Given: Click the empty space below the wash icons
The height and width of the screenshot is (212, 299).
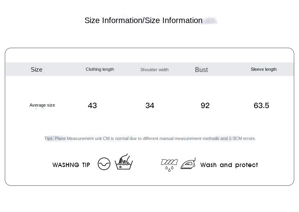Looking at the screenshot, I should pos(149,178).
